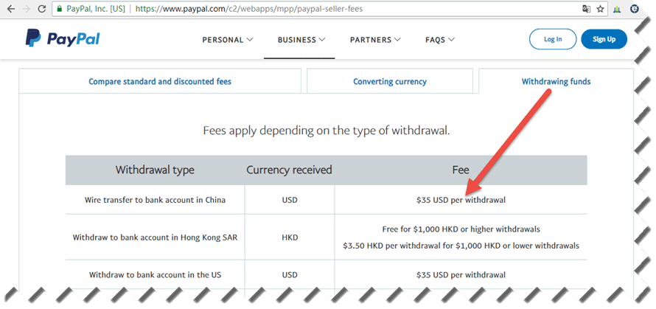Click the Fee column header
This screenshot has height=309, width=656.
(x=461, y=170)
